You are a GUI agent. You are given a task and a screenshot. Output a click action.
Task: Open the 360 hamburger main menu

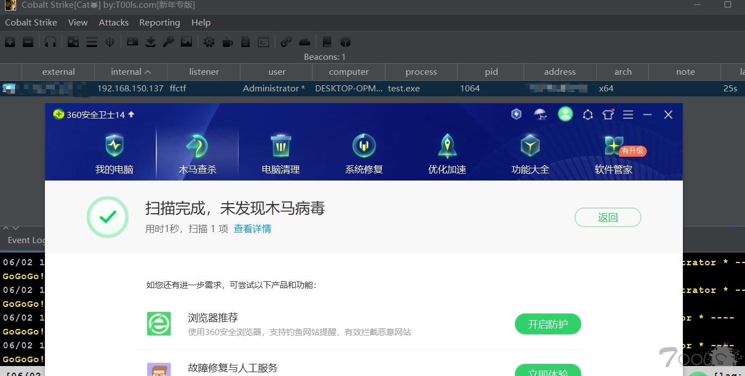tap(628, 114)
